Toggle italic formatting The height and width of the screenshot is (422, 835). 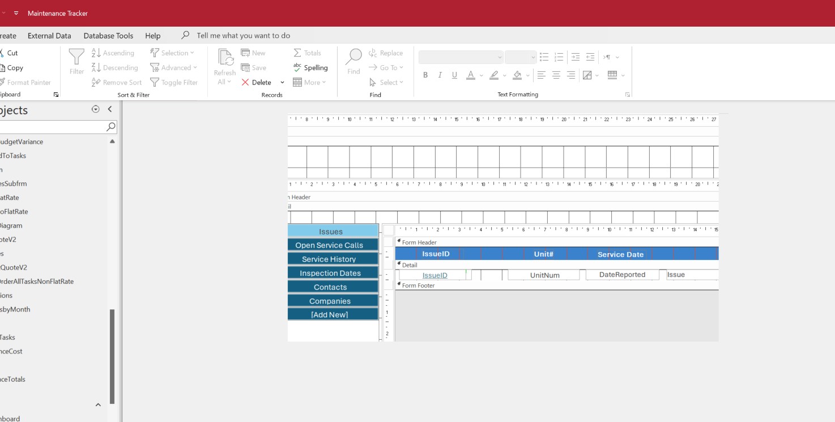pos(440,75)
